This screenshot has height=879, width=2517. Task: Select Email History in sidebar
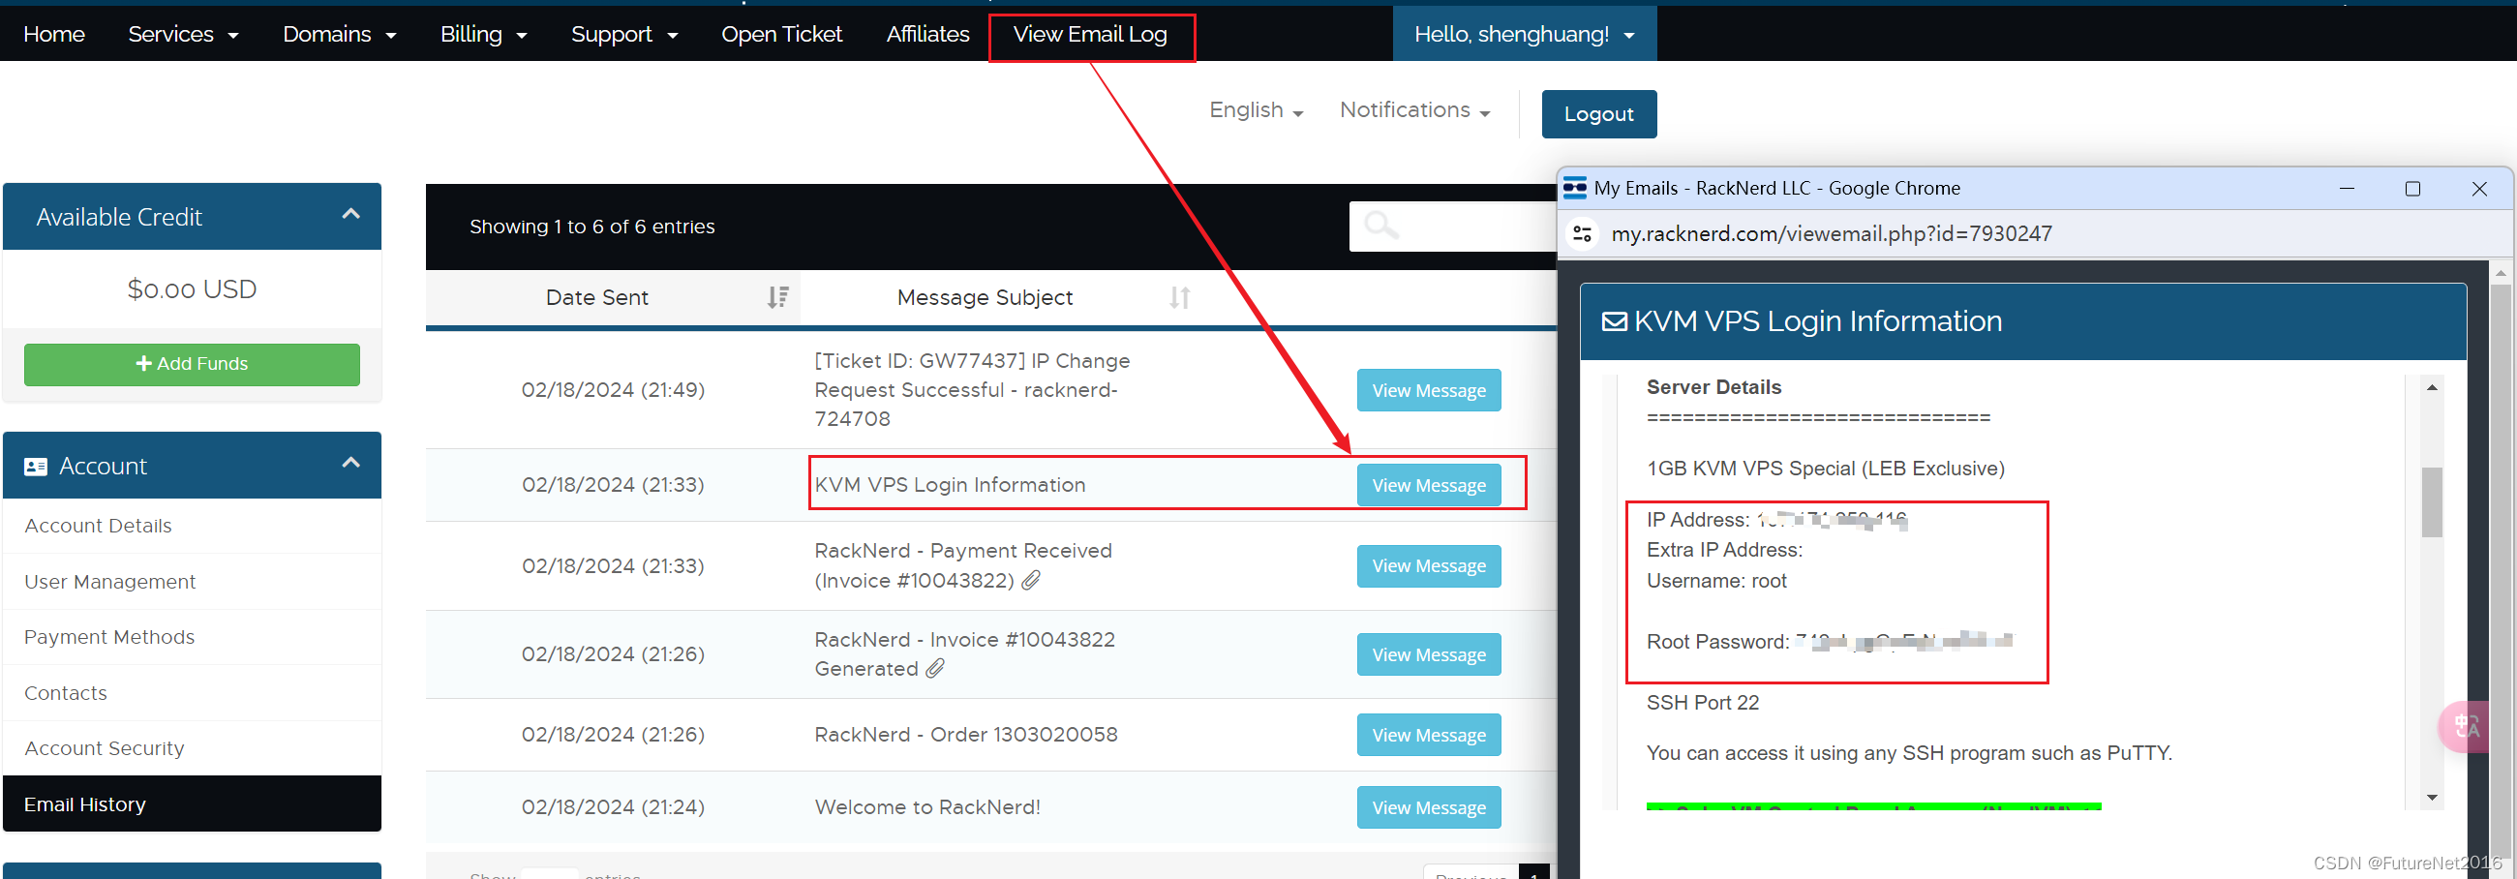click(192, 803)
